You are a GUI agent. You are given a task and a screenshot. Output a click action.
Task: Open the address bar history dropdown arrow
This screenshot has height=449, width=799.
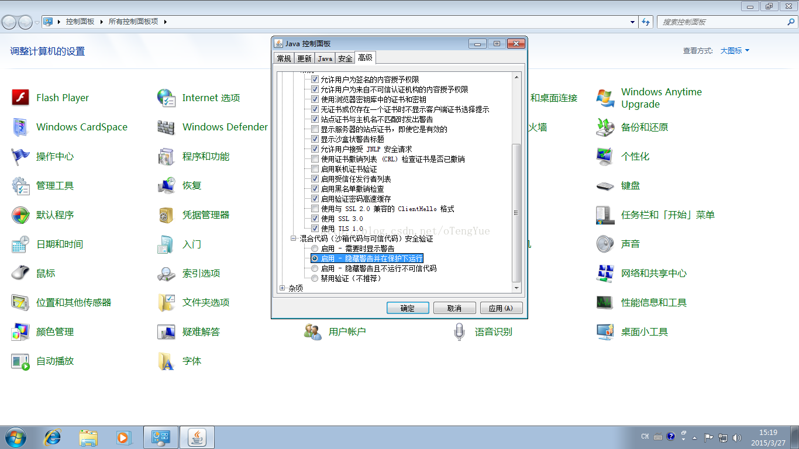(633, 22)
